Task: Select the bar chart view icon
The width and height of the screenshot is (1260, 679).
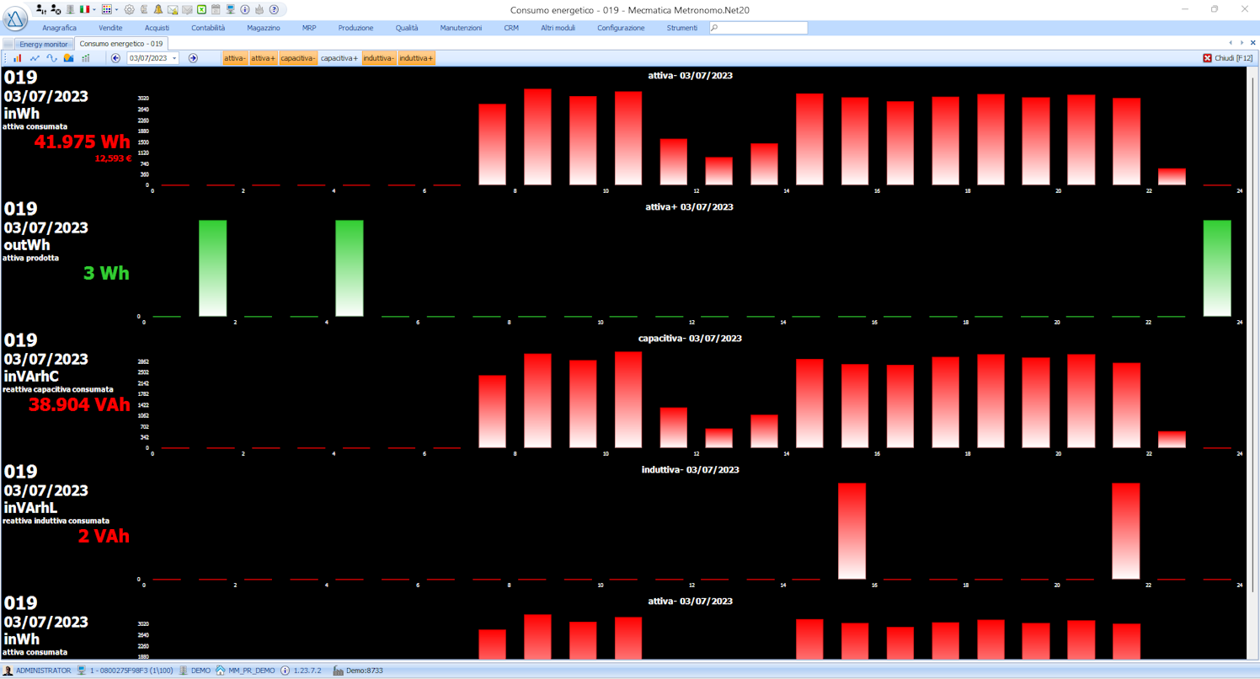Action: (x=18, y=58)
